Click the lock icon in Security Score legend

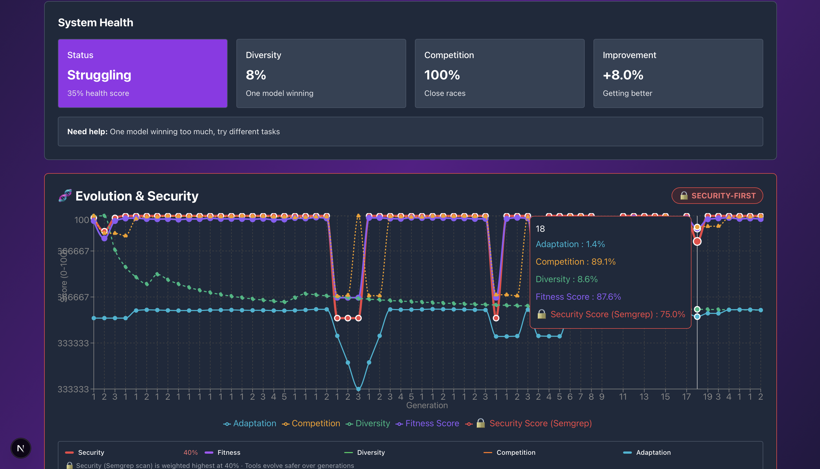480,423
